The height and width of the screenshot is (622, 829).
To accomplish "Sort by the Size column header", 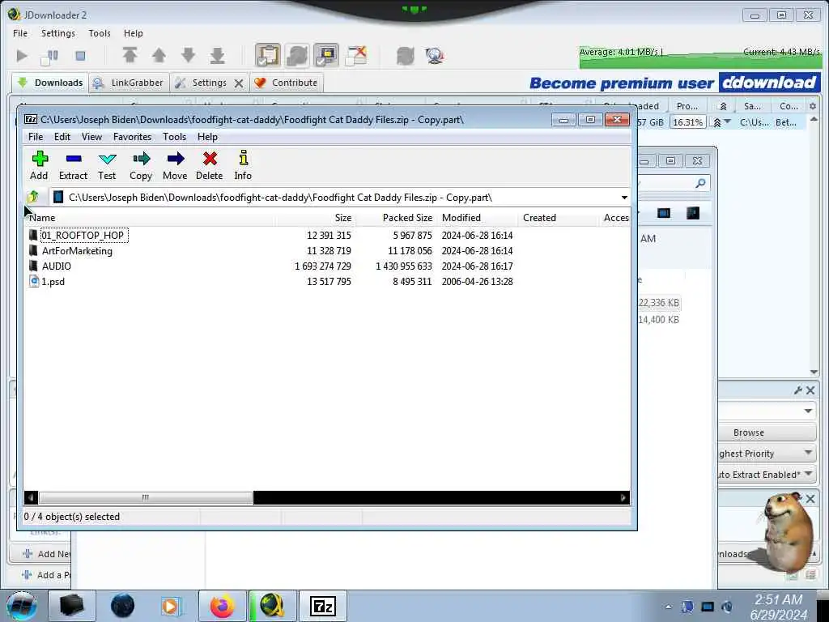I will coord(314,217).
